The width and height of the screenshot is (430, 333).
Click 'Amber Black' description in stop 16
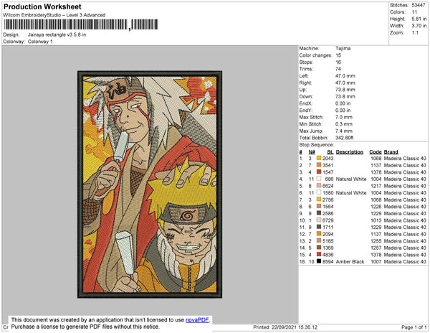350,262
